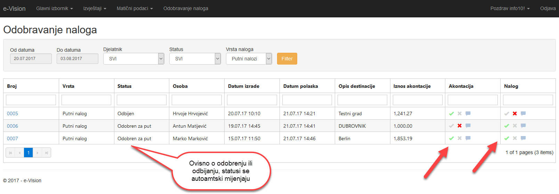Viewport: 559px width, 194px height.
Task: Focus the Do datuma date field
Action: coord(78,59)
